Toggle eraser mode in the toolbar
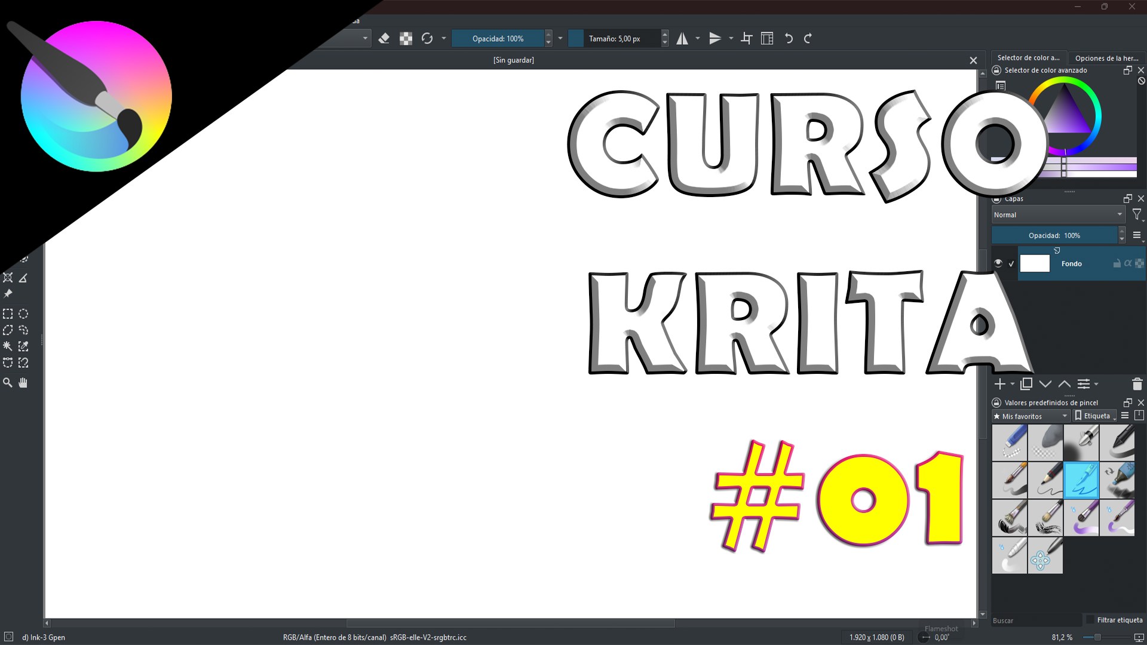This screenshot has width=1147, height=645. (x=384, y=39)
